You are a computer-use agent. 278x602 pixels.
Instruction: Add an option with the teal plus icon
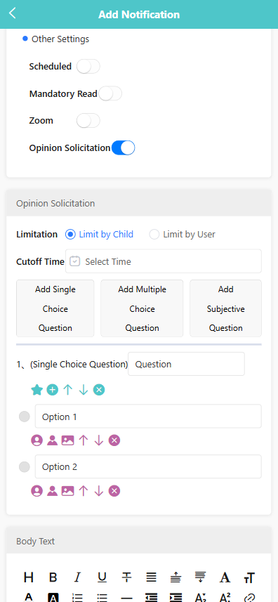pos(52,390)
